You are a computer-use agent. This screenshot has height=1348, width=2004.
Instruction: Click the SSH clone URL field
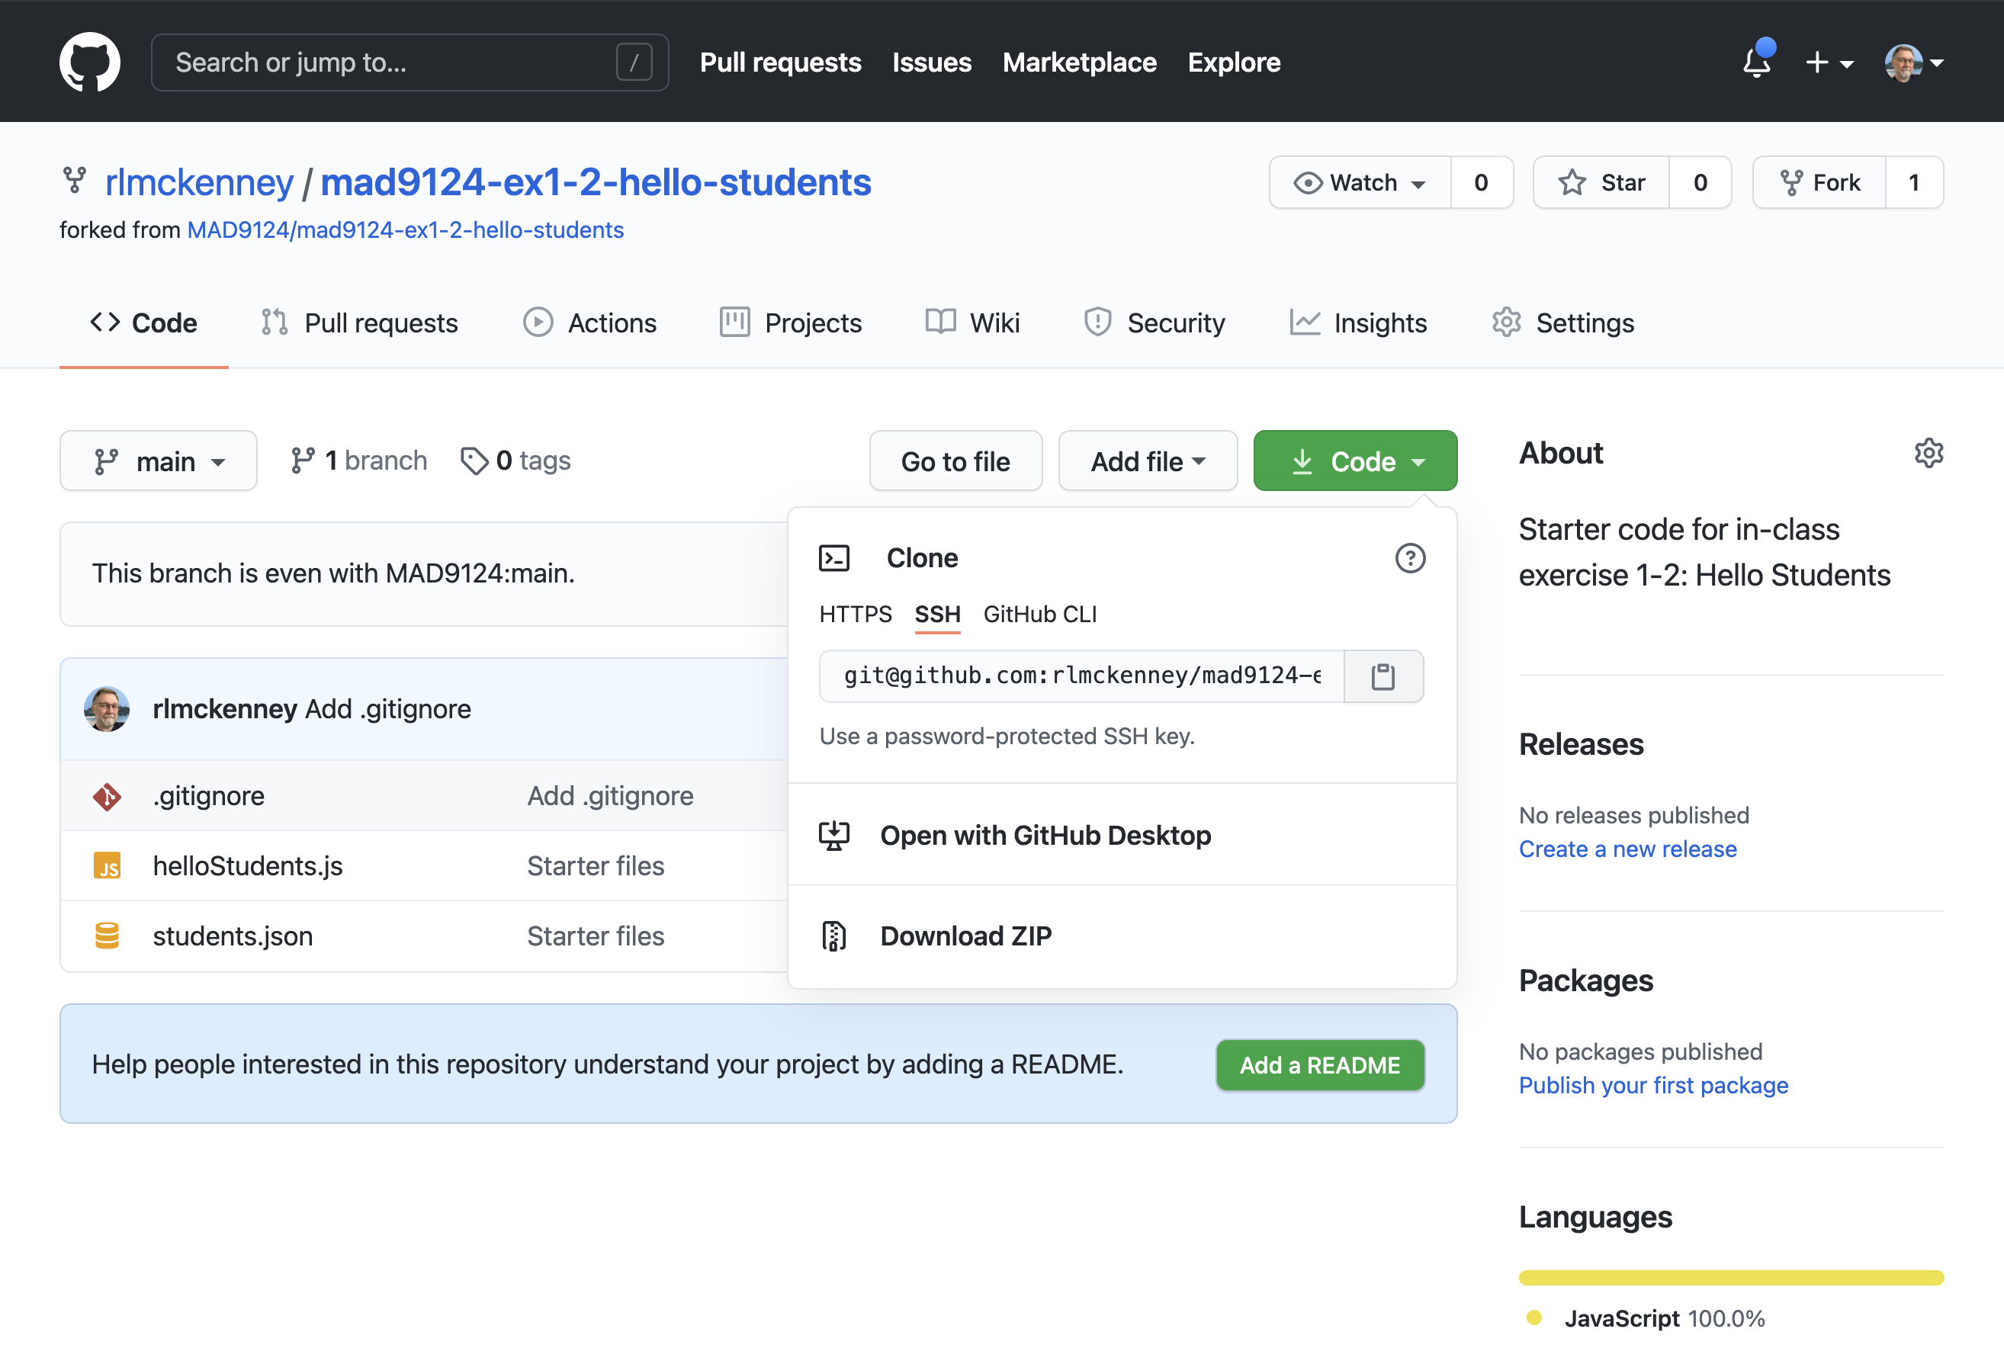point(1081,676)
